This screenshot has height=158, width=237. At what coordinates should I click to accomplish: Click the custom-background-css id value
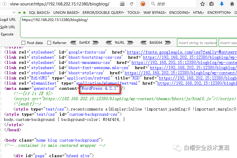(93, 114)
